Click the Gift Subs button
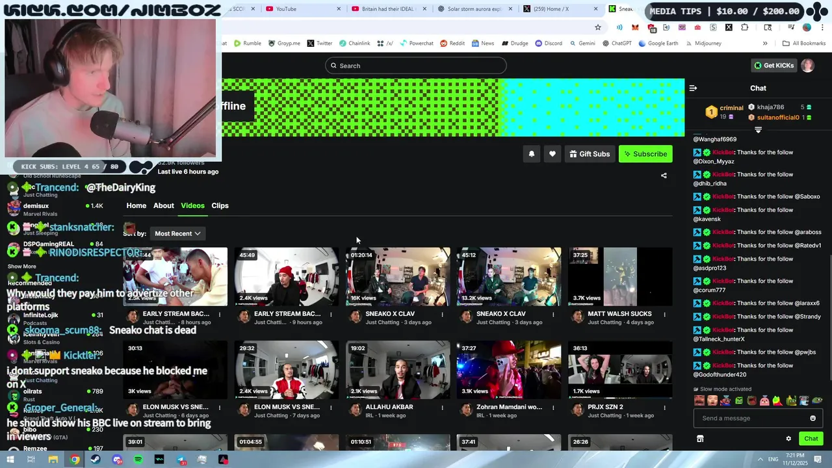 click(x=590, y=154)
